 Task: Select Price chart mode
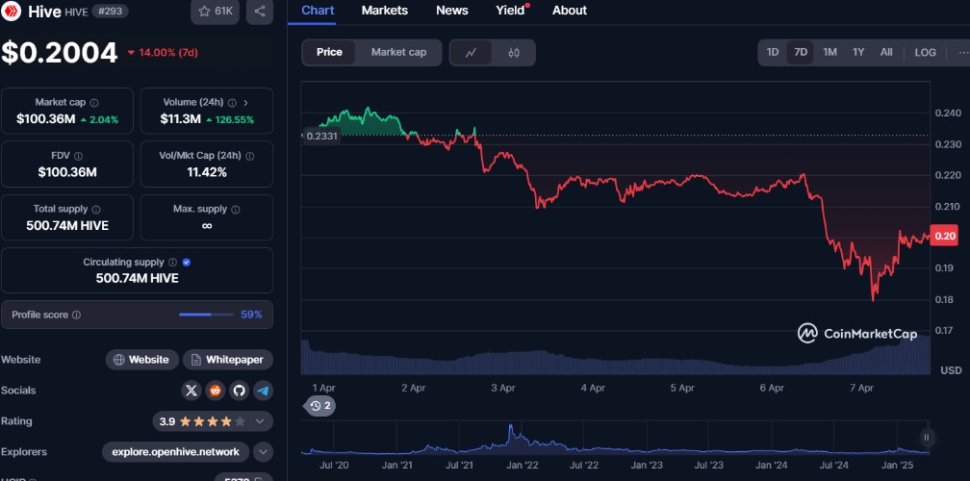pyautogui.click(x=329, y=53)
